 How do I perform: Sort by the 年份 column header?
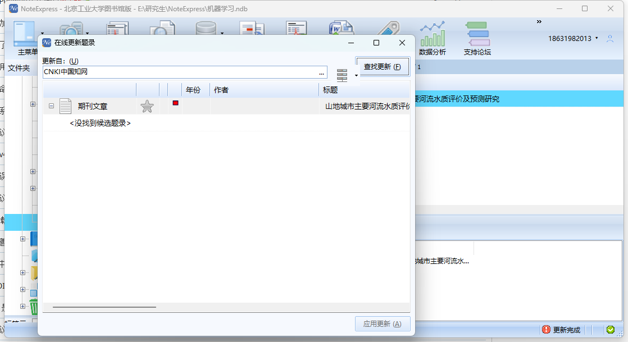[x=195, y=90]
